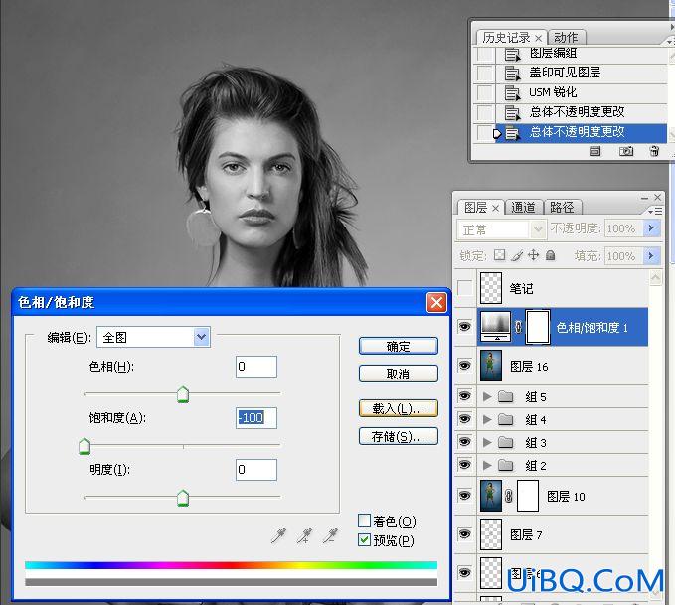This screenshot has width=675, height=605.
Task: Click the link icon on 图层 10
Action: pos(508,496)
